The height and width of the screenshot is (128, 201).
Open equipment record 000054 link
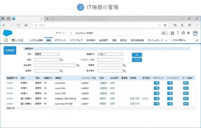coord(10,83)
